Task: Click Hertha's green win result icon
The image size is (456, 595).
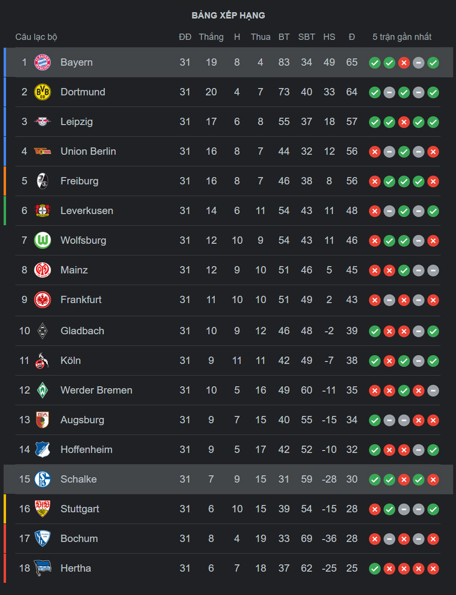Action: click(375, 569)
